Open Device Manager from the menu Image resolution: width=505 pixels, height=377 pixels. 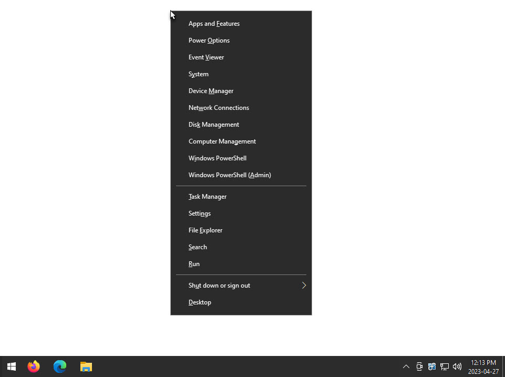click(x=211, y=91)
